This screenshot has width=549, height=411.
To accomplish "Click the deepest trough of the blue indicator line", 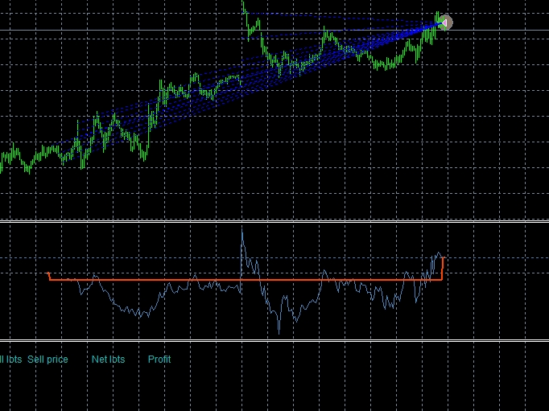I will [x=279, y=331].
